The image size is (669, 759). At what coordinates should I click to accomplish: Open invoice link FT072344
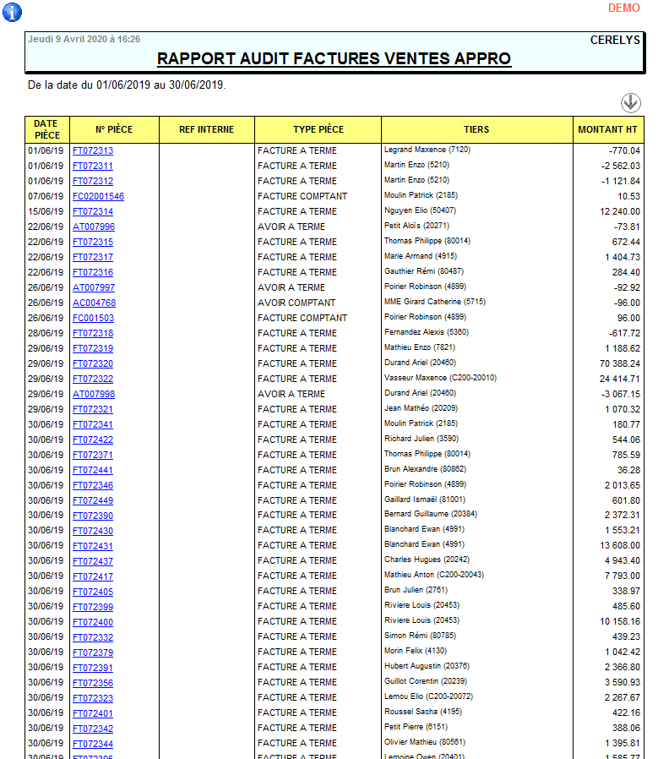tap(93, 744)
